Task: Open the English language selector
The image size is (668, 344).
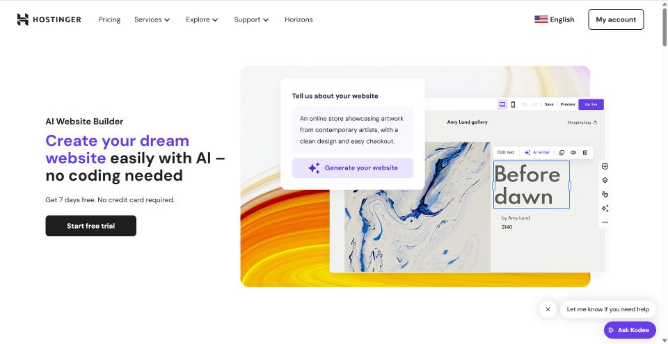Action: (x=555, y=19)
